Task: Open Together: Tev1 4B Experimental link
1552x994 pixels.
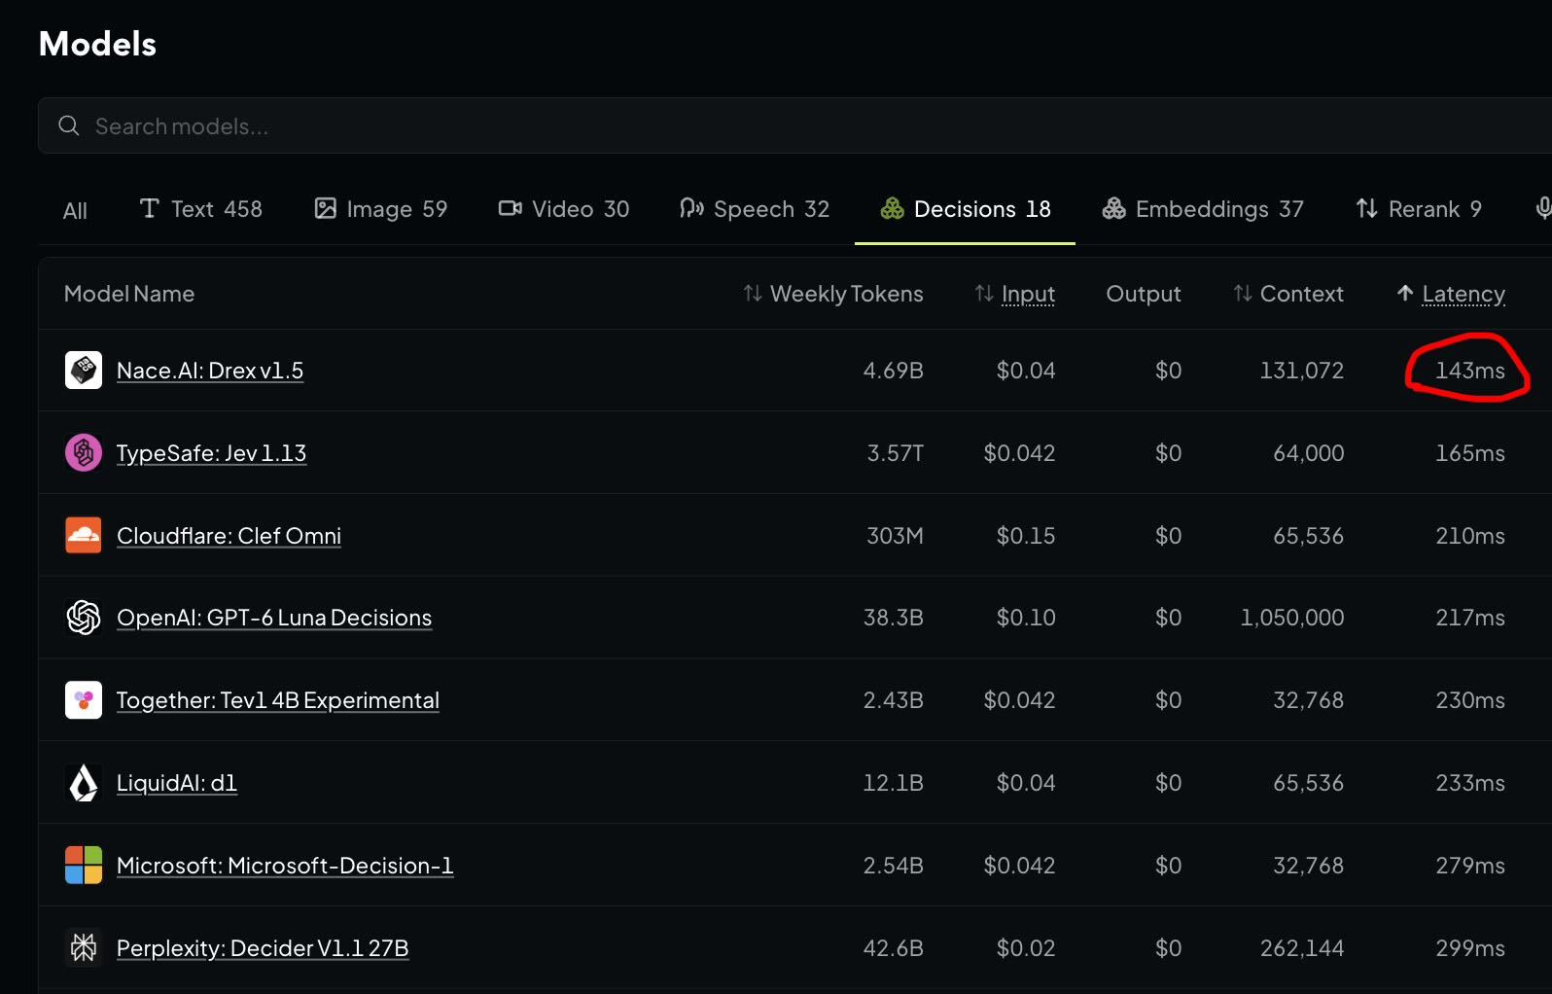Action: (278, 700)
